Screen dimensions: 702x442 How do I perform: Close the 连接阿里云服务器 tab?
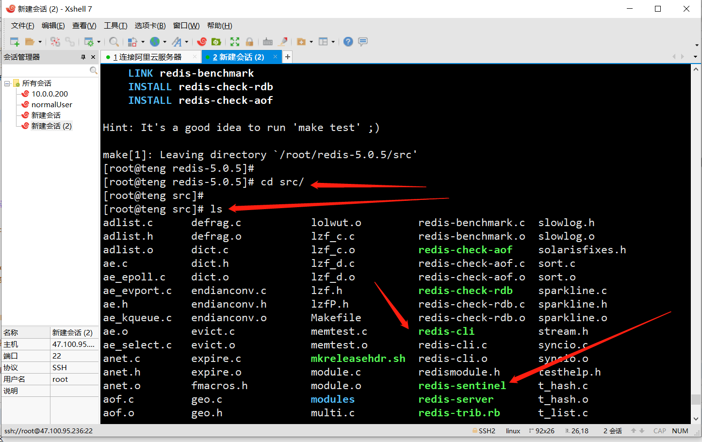[x=195, y=57]
